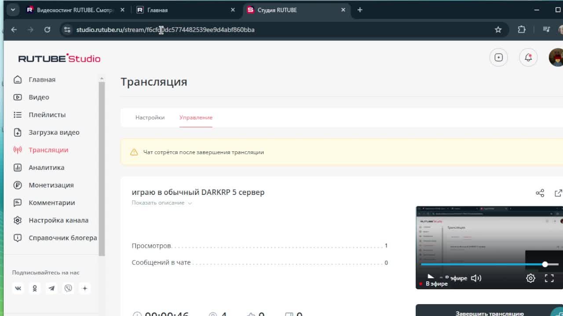563x316 pixels.
Task: Click the Видео sidebar icon
Action: [18, 97]
